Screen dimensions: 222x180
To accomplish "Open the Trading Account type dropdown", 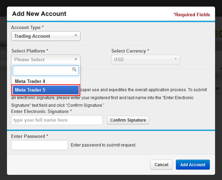I will (x=46, y=36).
